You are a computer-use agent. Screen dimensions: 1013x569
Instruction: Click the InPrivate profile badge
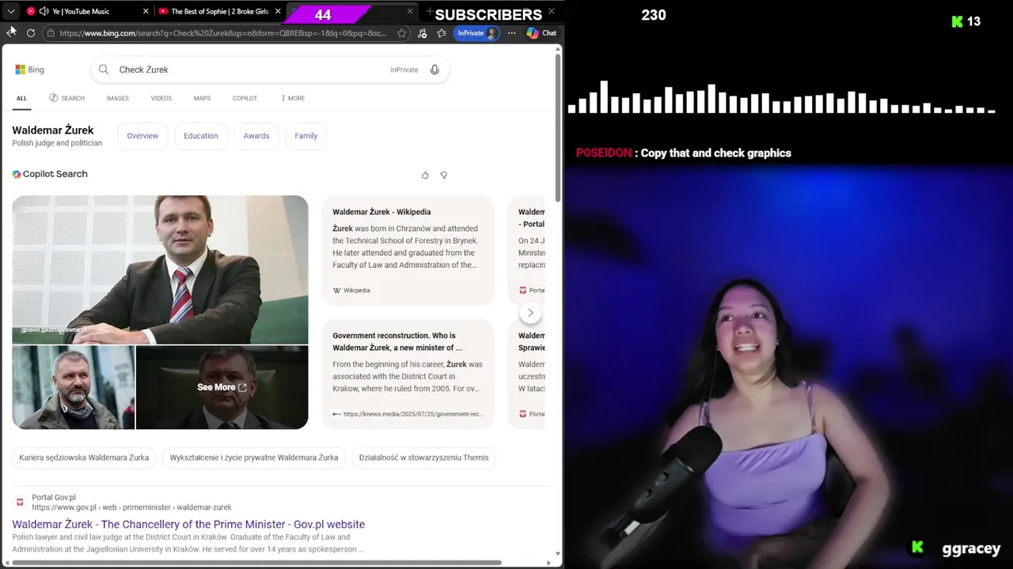click(x=477, y=33)
